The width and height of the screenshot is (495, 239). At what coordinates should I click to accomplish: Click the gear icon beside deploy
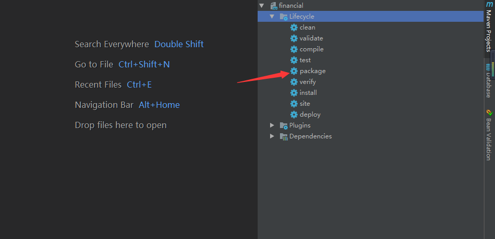pos(294,115)
